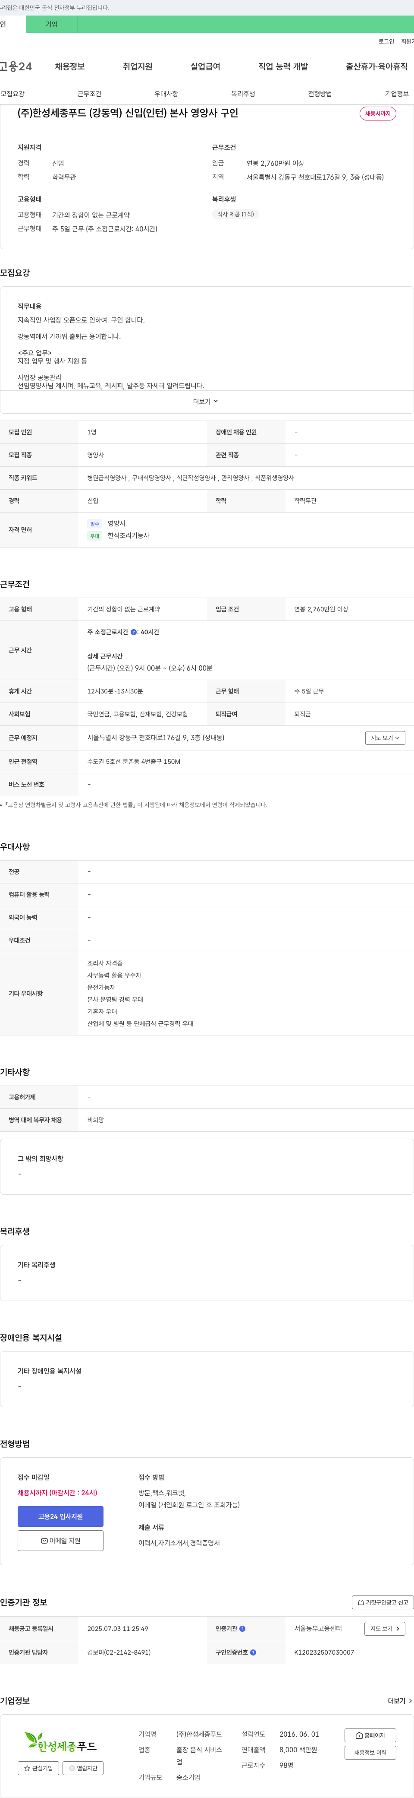
Task: Click the 한성세종푸드 company logo
Action: 61,1741
